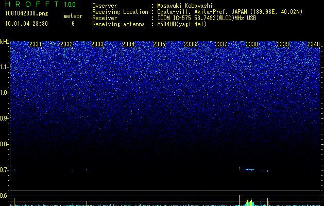
Task: Click the 2337 time marker
Action: click(221, 44)
